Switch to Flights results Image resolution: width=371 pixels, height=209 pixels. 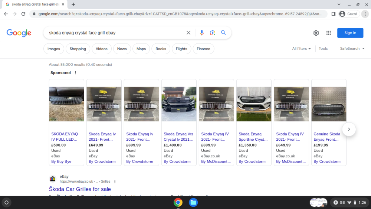181,49
